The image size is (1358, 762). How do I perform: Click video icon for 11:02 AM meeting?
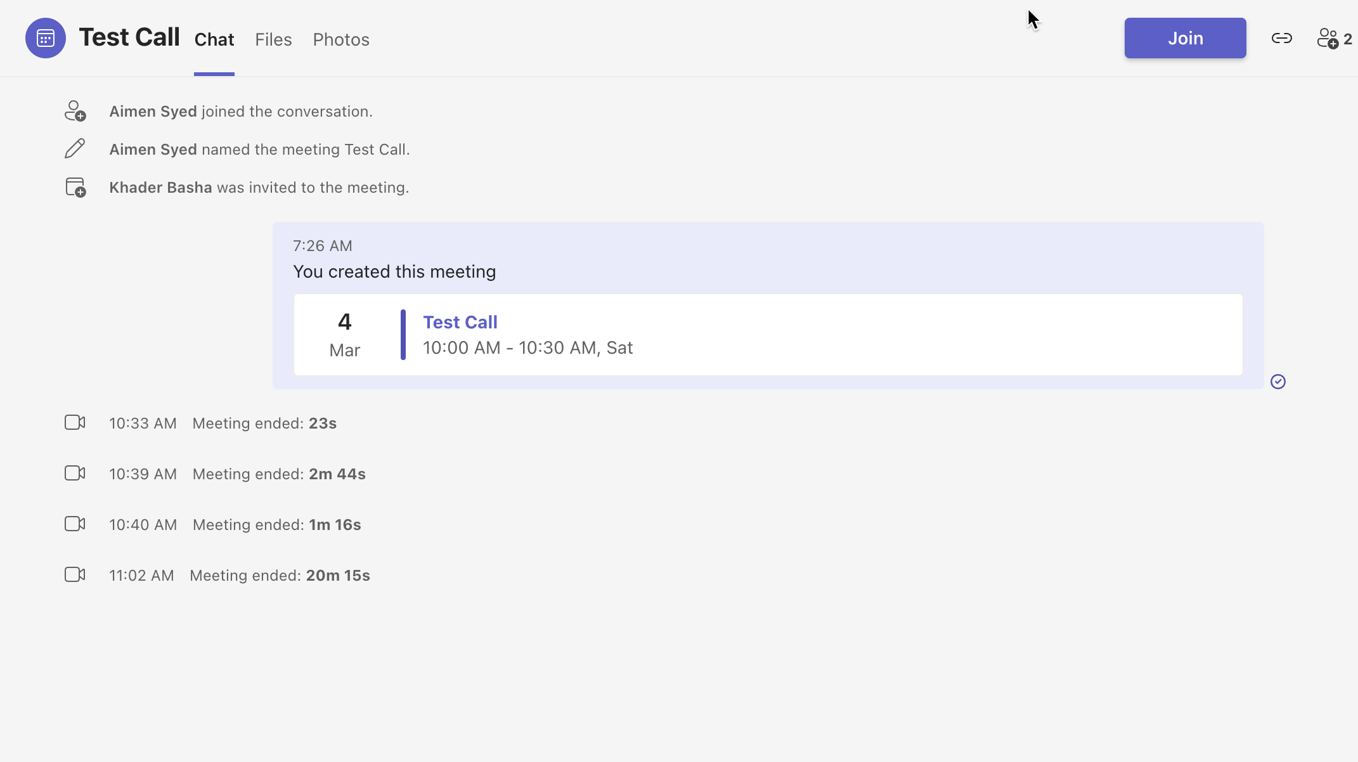pyautogui.click(x=75, y=575)
